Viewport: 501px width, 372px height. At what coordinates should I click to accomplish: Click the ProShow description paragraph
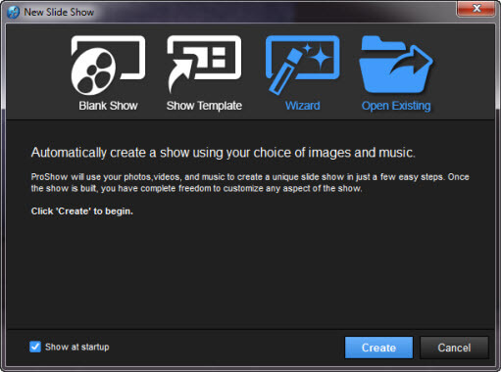[250, 183]
